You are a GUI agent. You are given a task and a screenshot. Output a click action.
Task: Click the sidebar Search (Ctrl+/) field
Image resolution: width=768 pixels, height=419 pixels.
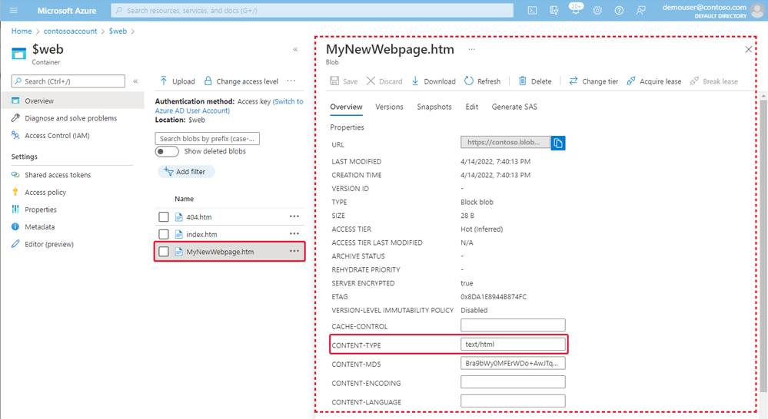click(x=68, y=81)
